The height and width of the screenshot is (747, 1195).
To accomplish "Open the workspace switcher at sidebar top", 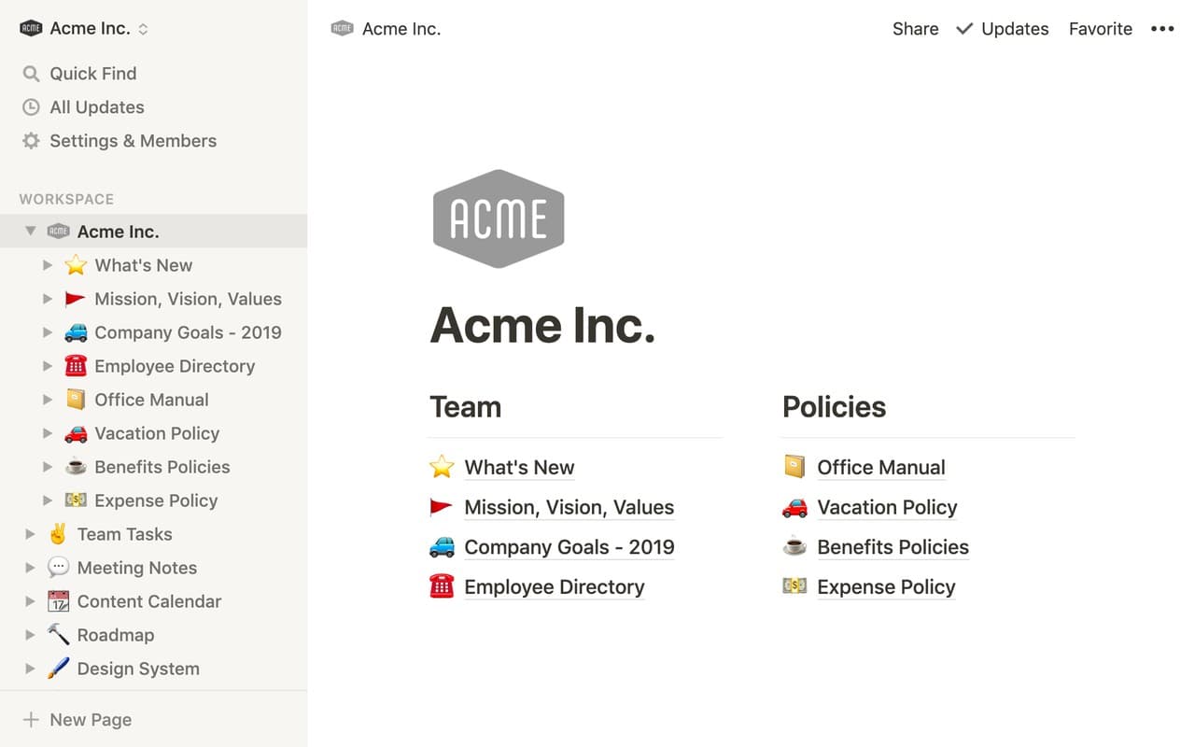I will point(145,28).
